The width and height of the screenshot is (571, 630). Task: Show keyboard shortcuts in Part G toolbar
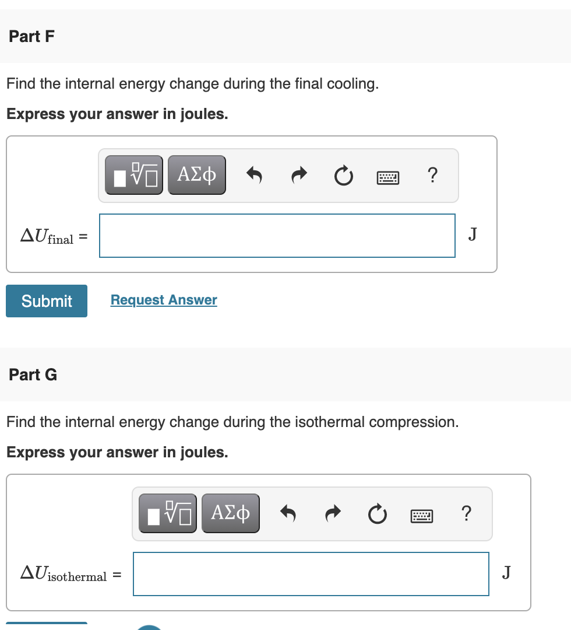(421, 514)
